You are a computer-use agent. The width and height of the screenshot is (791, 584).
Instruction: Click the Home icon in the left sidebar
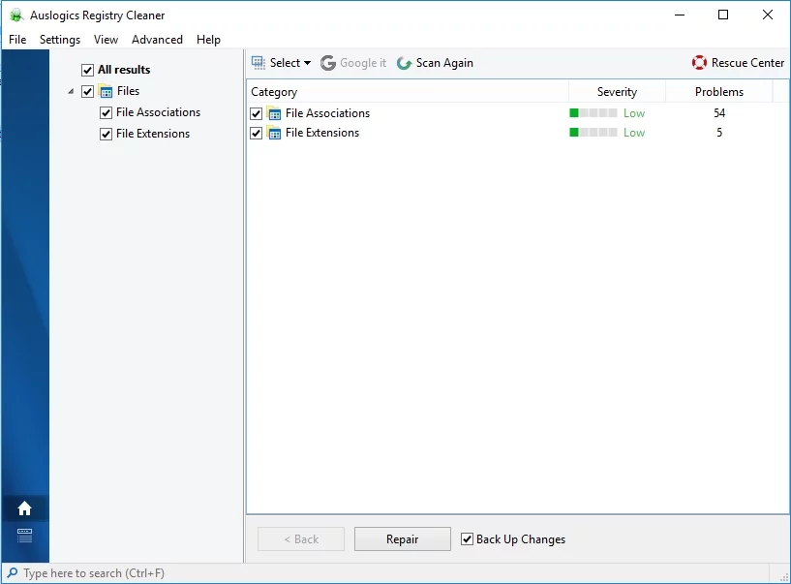click(24, 508)
